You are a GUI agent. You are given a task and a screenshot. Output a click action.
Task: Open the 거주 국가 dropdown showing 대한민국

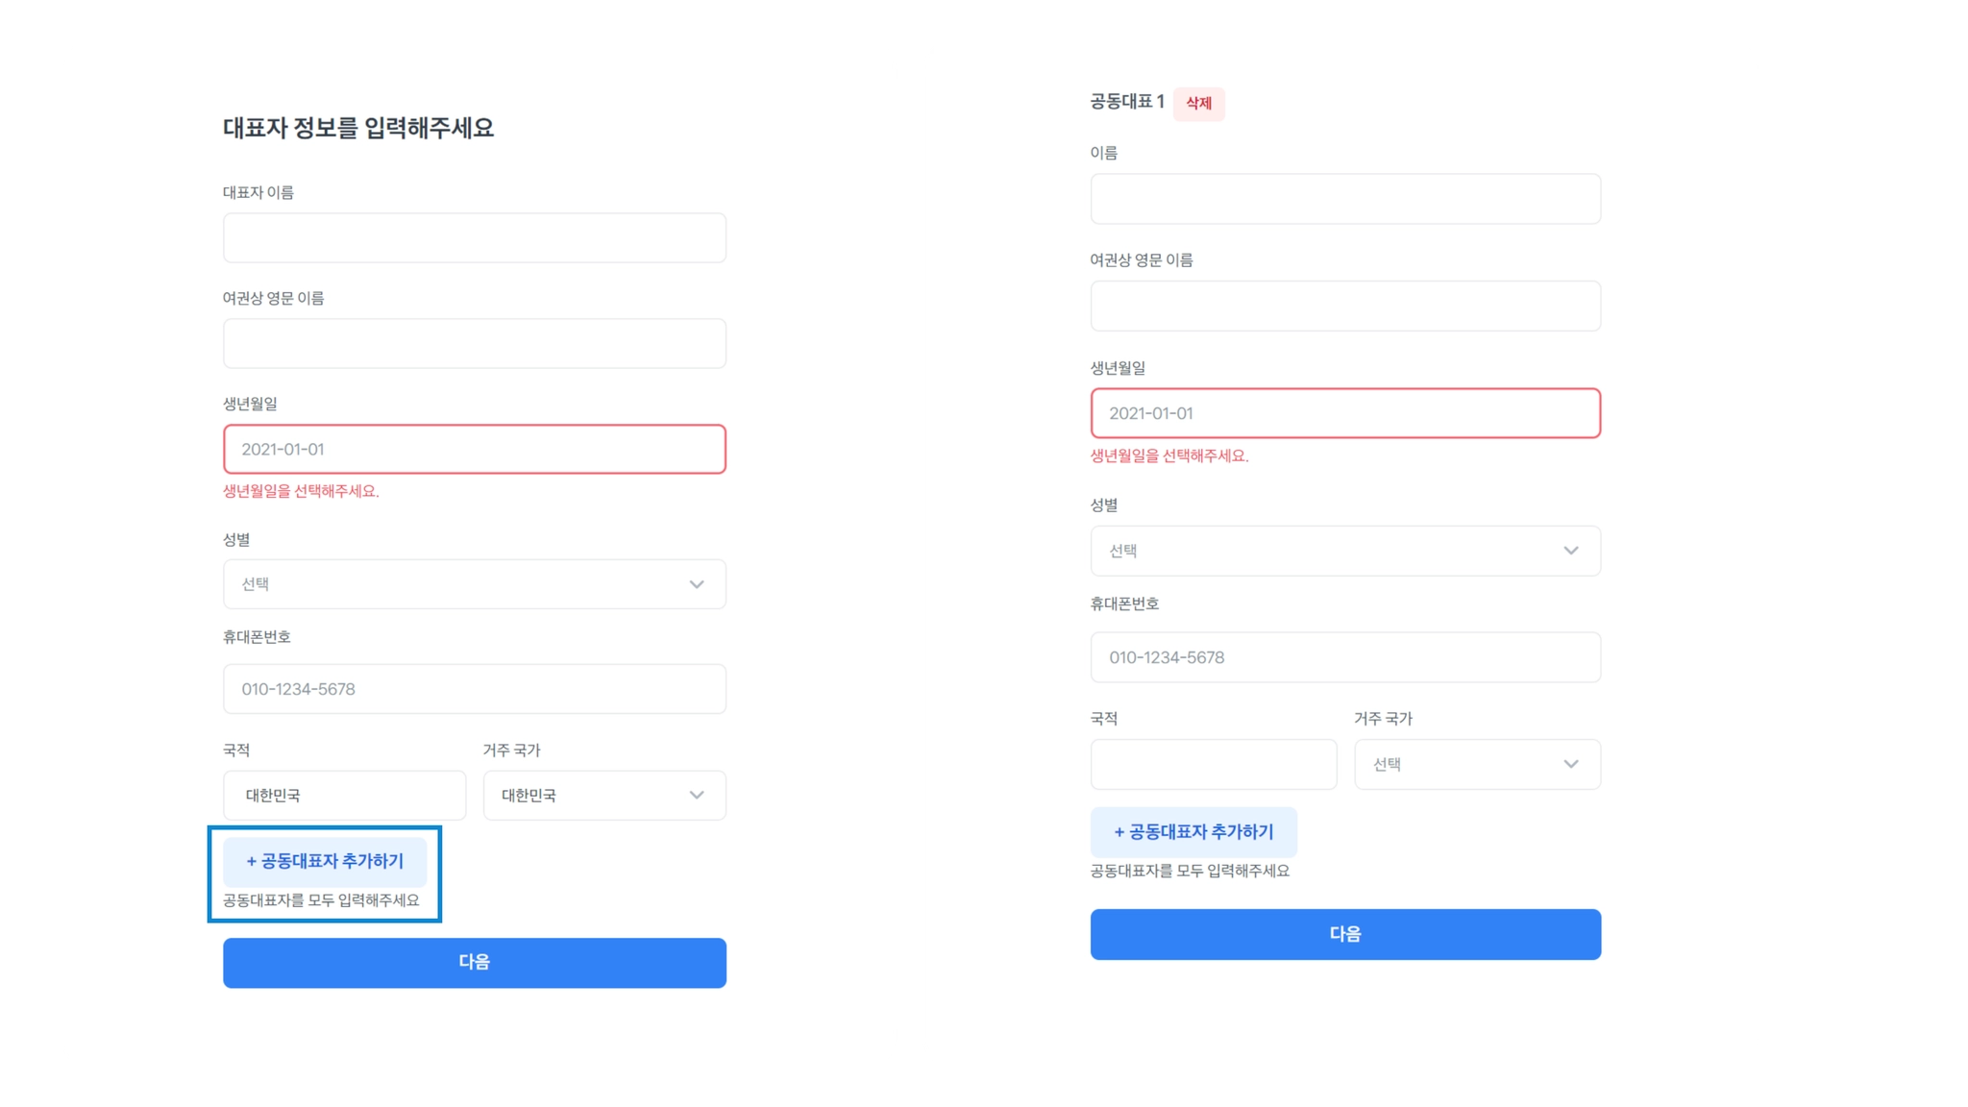[x=604, y=795]
